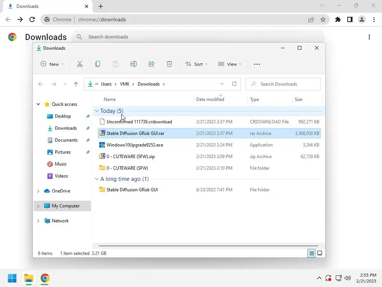Click the Chrome icon on the taskbar
Viewport: 382px width, 287px height.
(x=45, y=278)
